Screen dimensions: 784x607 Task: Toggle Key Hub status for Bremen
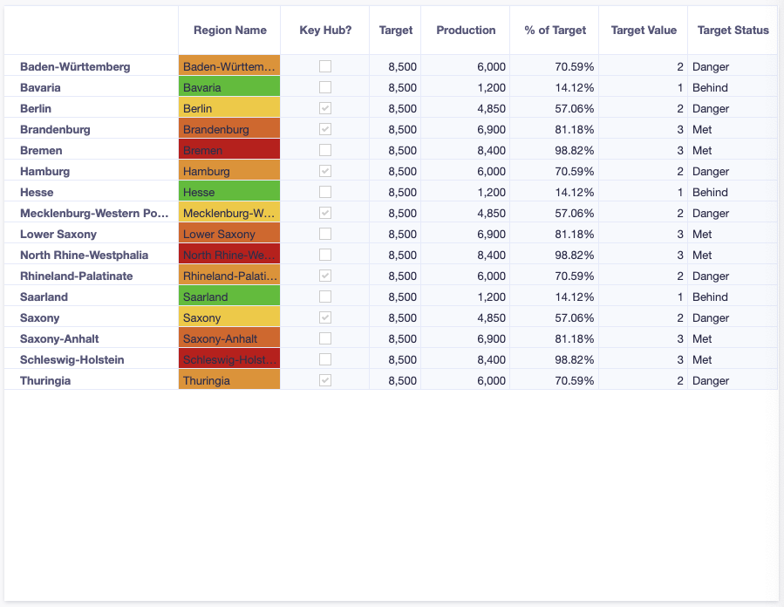point(325,149)
